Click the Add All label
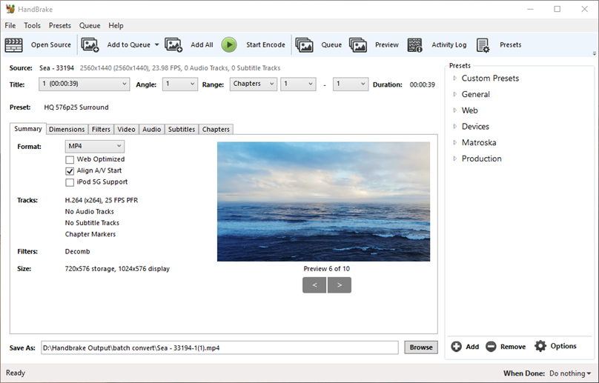 (202, 45)
